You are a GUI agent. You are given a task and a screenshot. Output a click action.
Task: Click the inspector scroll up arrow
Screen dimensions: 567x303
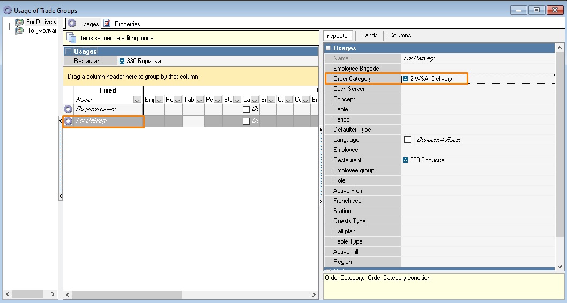point(559,47)
